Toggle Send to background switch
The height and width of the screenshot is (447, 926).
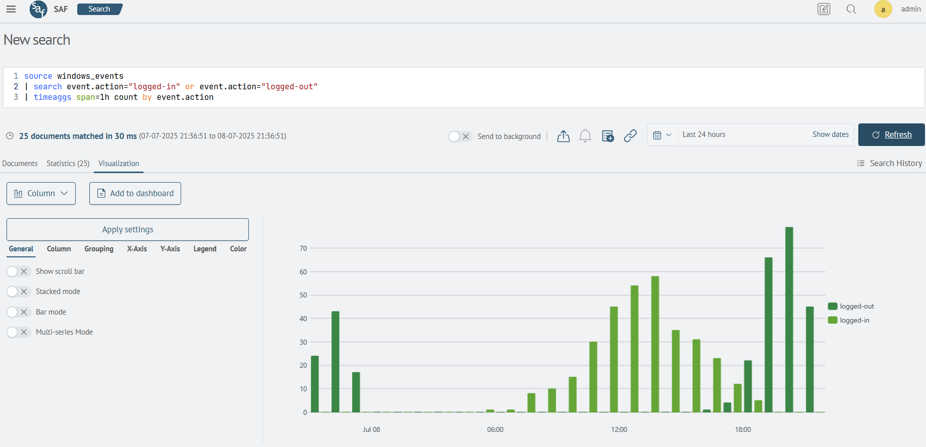tap(460, 136)
